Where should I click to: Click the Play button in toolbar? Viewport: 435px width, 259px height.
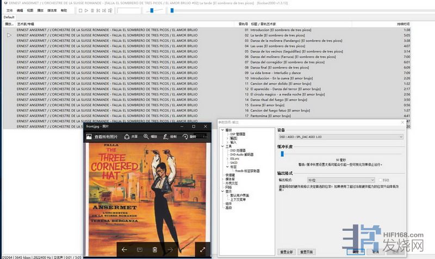tap(86, 10)
